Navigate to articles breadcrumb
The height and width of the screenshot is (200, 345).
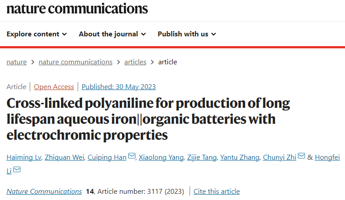[135, 62]
